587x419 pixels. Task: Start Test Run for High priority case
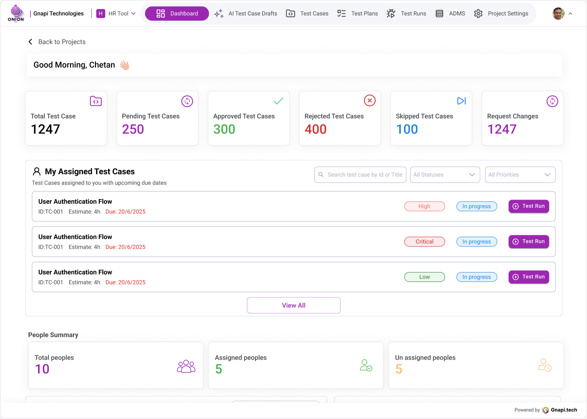click(529, 206)
